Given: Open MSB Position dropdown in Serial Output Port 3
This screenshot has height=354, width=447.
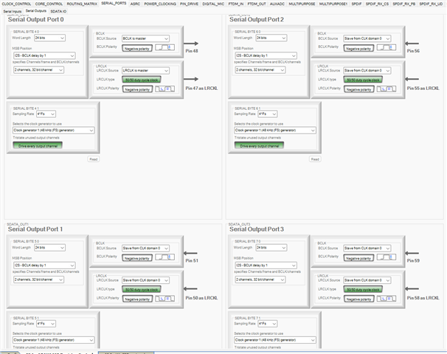Looking at the screenshot, I should click(x=266, y=265).
